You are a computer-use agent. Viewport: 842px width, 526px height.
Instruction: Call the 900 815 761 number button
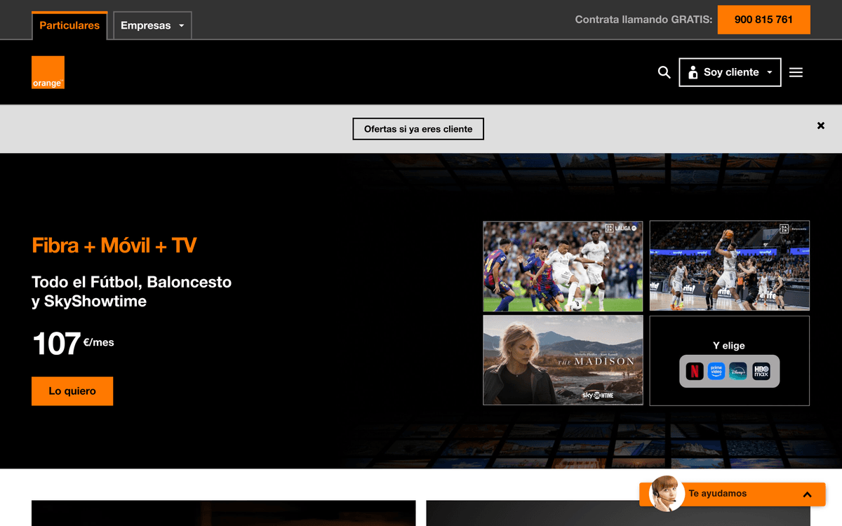763,20
